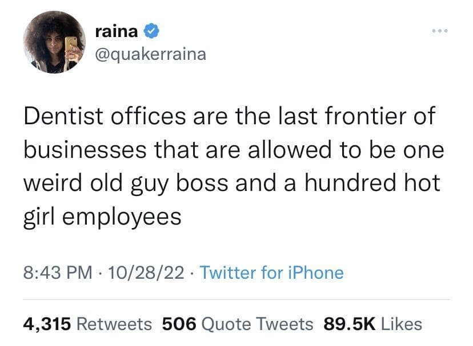Show who liked via the "Likes" label

tap(401, 324)
